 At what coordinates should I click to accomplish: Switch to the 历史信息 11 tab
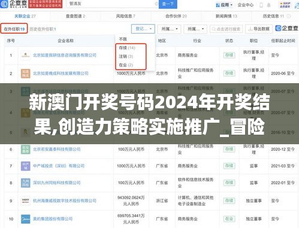coord(274,16)
